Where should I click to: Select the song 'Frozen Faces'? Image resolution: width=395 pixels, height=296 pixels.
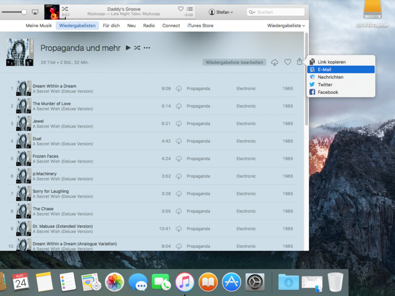[x=45, y=156]
